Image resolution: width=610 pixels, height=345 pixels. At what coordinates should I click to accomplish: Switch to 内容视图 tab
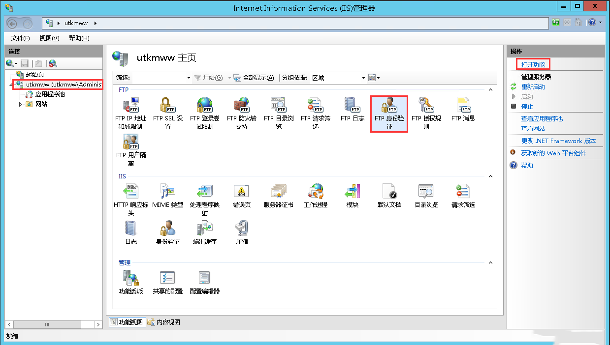click(x=164, y=322)
